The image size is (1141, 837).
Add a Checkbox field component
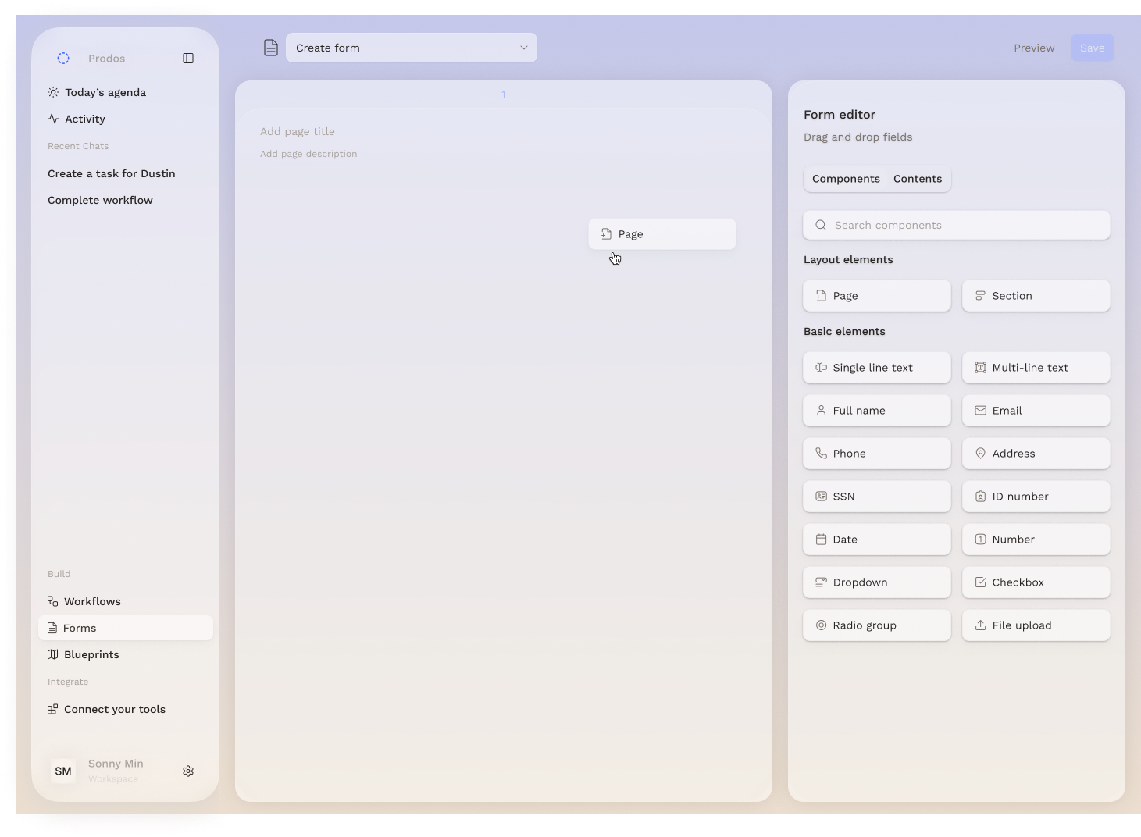coord(1036,582)
